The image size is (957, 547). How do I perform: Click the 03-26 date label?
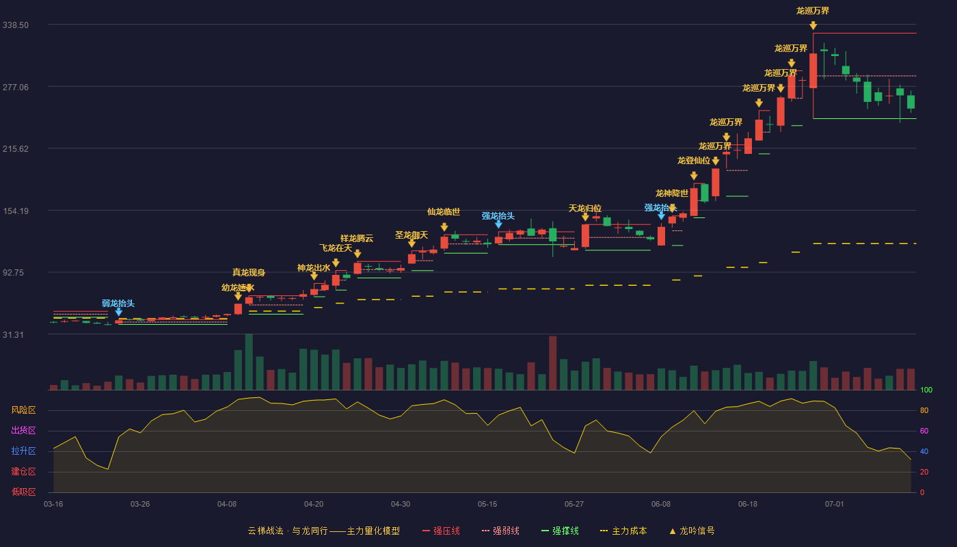click(x=140, y=504)
